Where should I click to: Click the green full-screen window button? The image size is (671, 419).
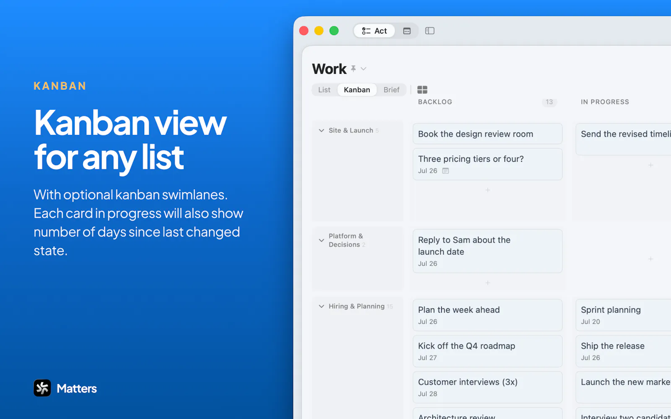click(334, 31)
